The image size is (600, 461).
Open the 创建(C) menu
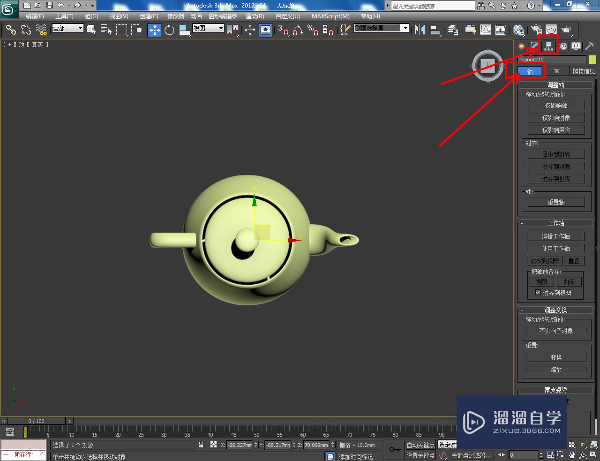[x=149, y=16]
